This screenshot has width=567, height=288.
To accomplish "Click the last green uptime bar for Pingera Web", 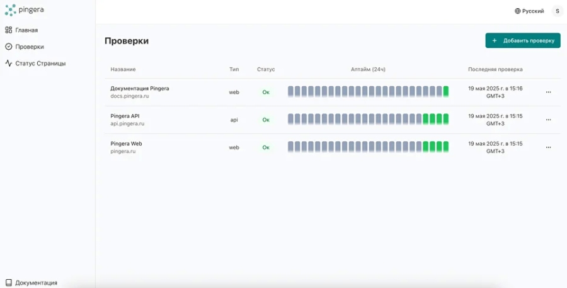I will tap(446, 147).
